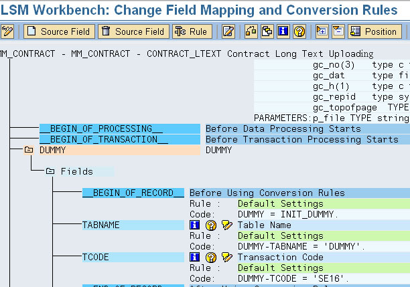Click the hierarchy lock toolbar icon
The image size is (410, 287).
(251, 31)
